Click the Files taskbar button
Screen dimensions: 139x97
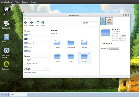(x=19, y=95)
